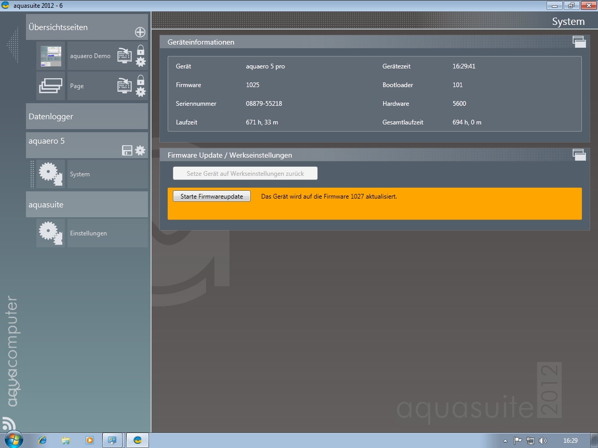Open the Datenlogger section
This screenshot has height=448, width=598.
coord(87,116)
